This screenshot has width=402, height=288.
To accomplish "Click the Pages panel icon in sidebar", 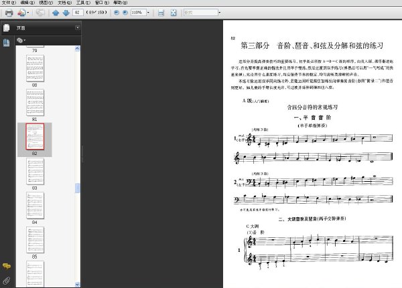I will (7, 28).
